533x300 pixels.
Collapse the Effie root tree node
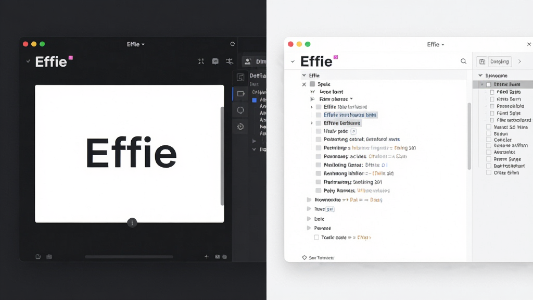click(304, 76)
